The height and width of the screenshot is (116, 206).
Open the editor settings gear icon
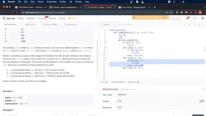199,24
